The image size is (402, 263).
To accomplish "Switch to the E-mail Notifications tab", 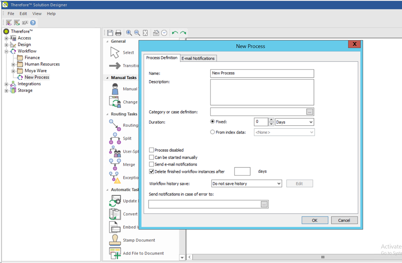I will pos(198,58).
